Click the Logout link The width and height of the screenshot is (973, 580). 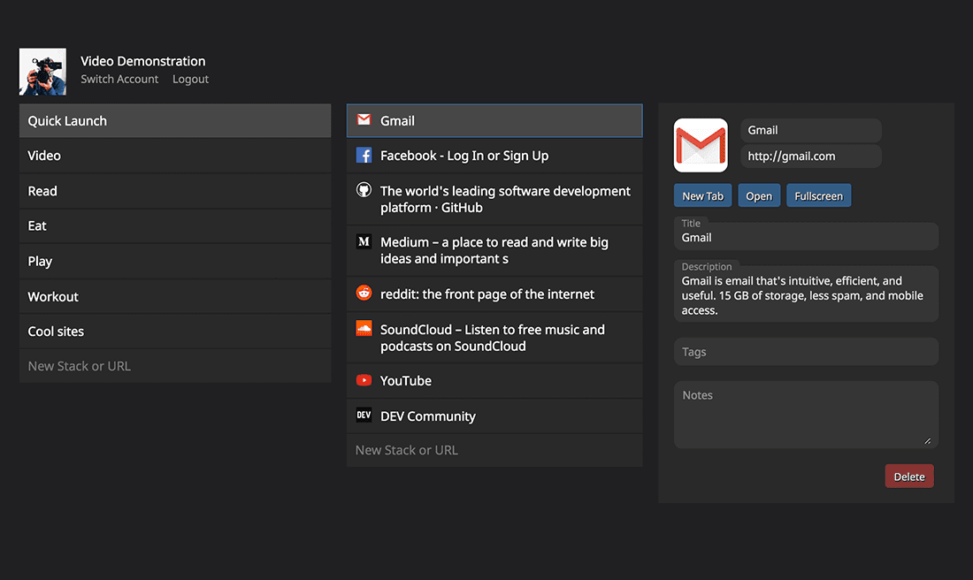pyautogui.click(x=190, y=80)
